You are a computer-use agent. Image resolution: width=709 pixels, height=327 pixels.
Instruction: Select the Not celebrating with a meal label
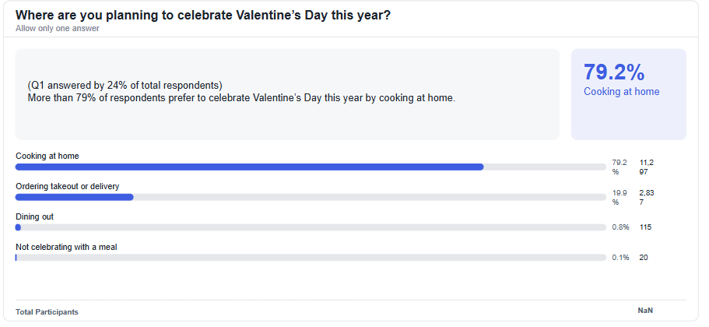coord(66,247)
